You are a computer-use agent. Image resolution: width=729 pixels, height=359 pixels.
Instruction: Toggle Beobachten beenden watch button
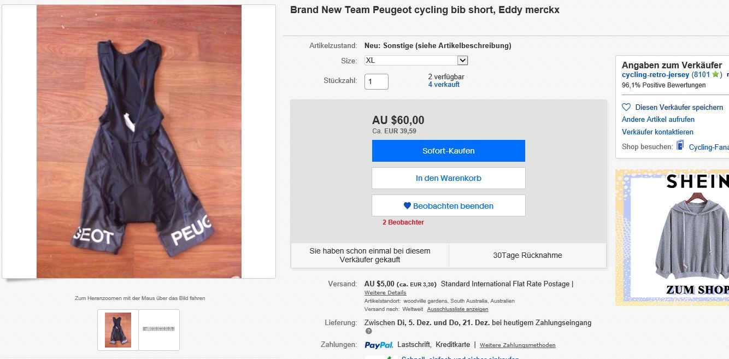click(x=448, y=206)
